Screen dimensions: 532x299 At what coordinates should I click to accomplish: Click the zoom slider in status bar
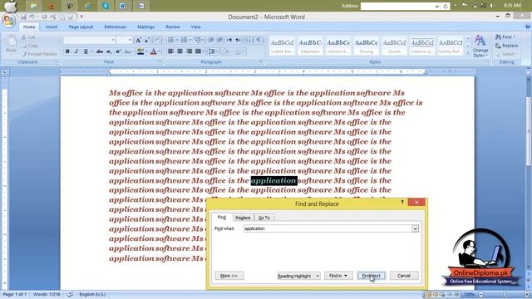(x=504, y=295)
